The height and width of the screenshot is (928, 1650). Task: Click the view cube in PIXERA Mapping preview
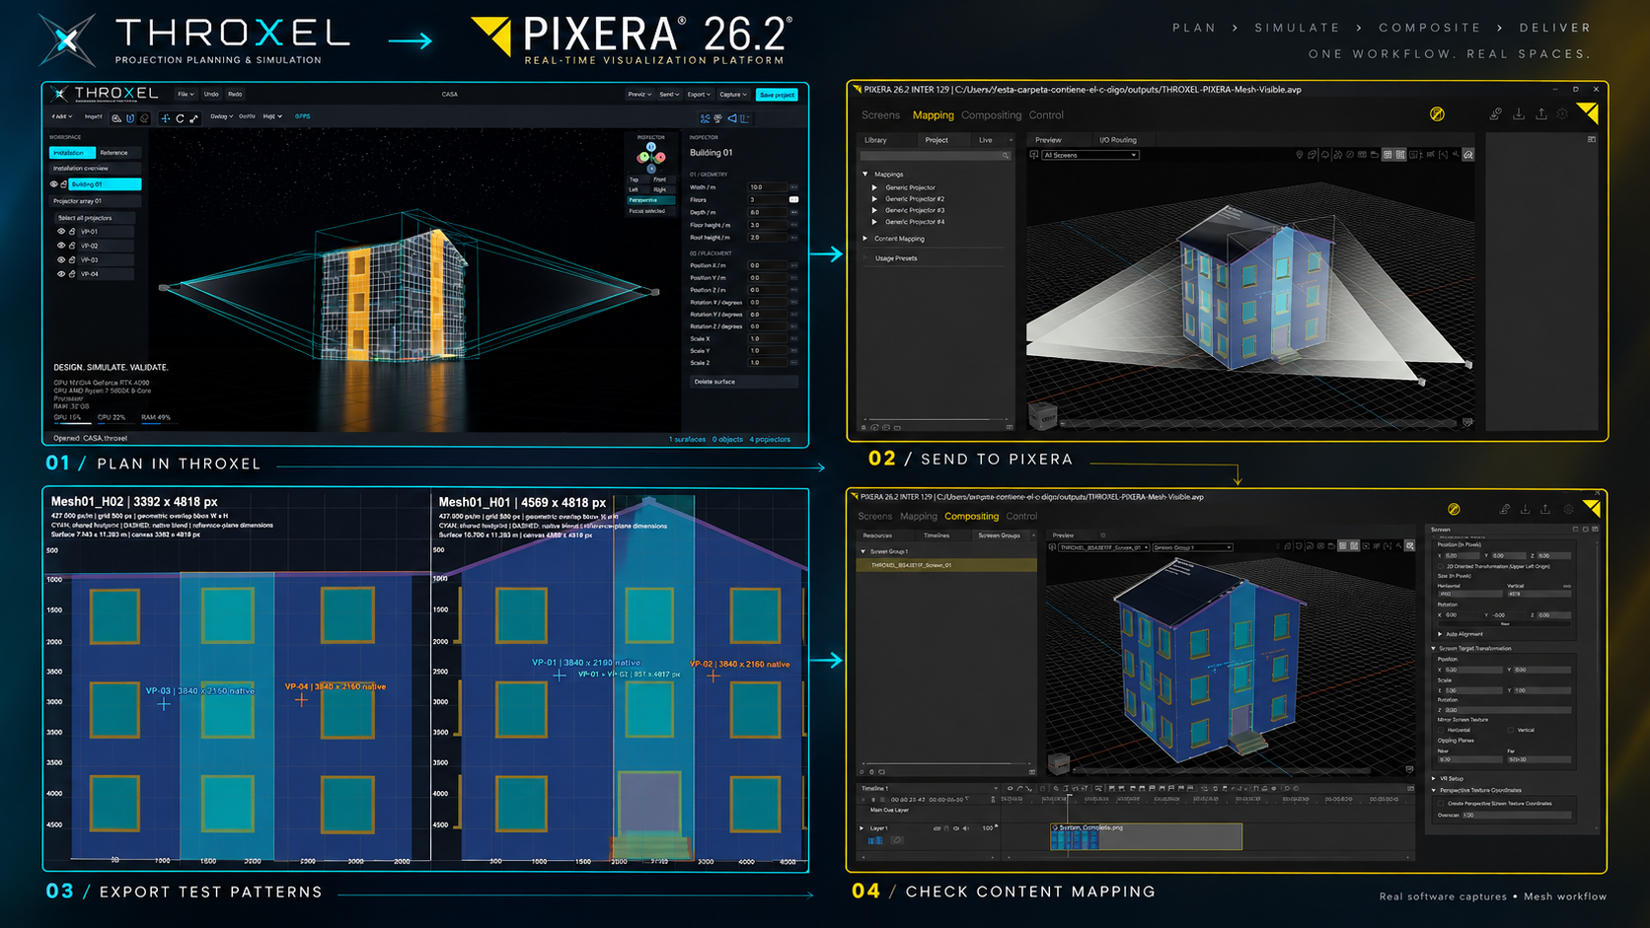coord(1042,414)
